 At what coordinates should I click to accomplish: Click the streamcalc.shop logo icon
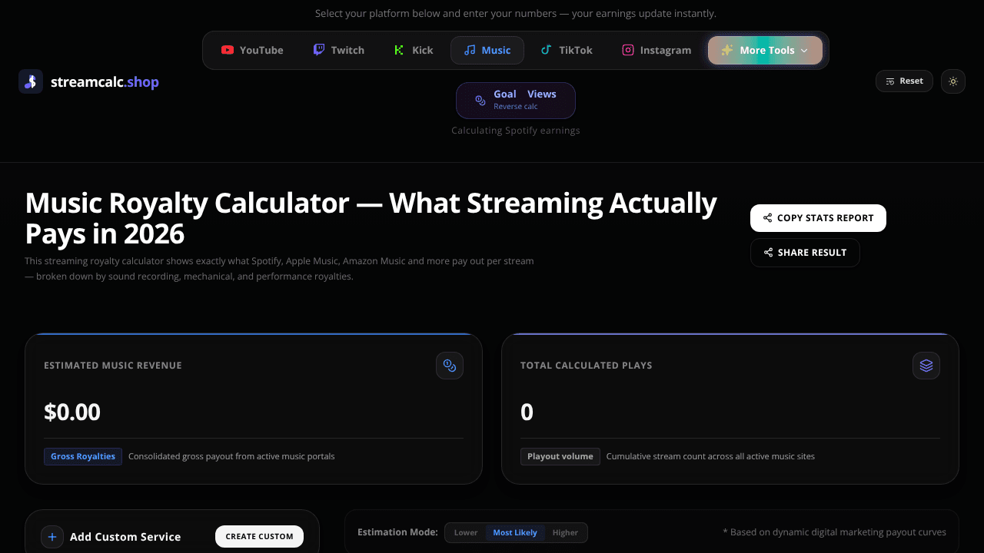click(31, 81)
